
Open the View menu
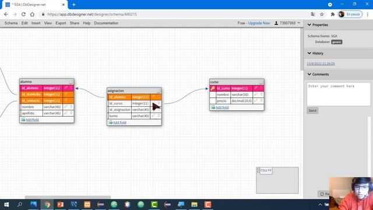[x=48, y=23]
